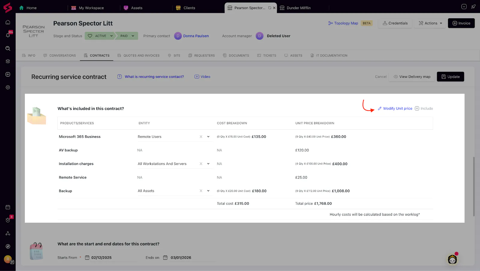Open the Topology Map link
The image size is (480, 271).
pyautogui.click(x=343, y=23)
